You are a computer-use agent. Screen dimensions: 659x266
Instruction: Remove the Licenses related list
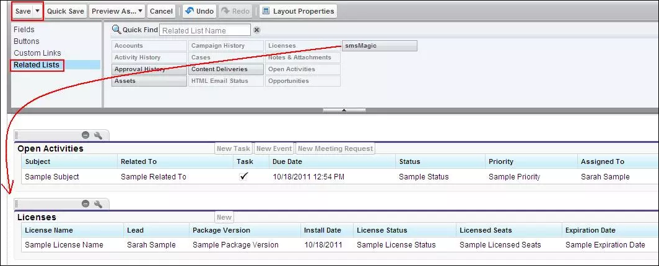(x=85, y=204)
